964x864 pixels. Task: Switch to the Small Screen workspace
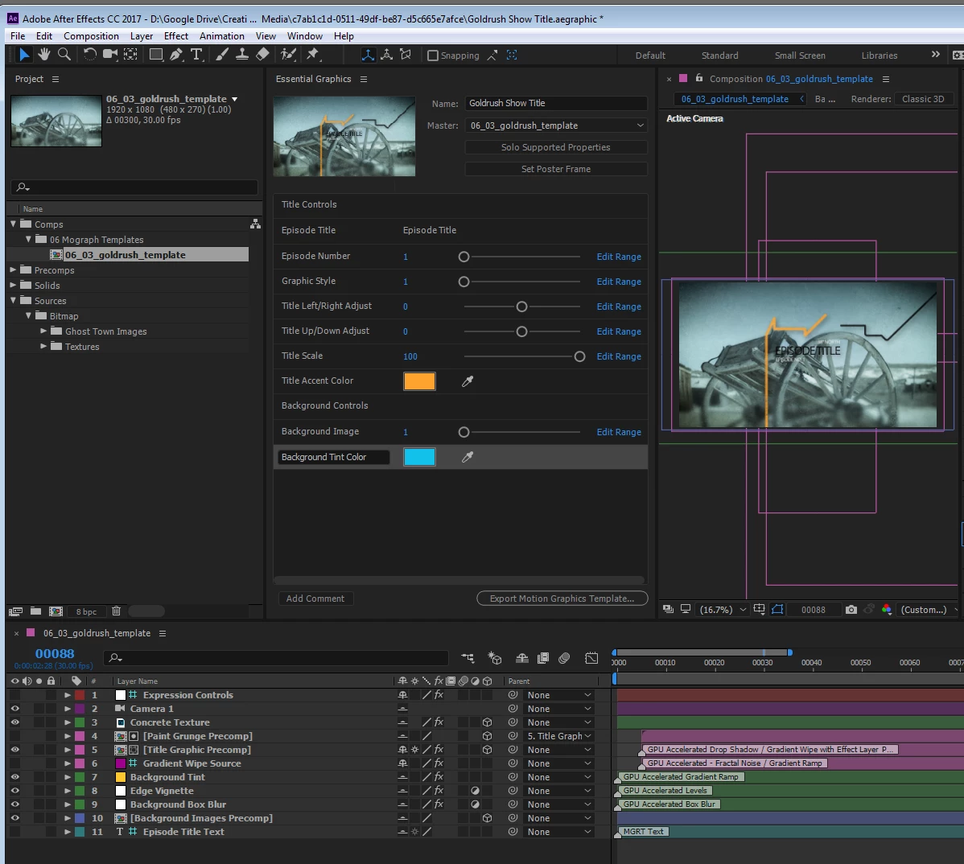[799, 56]
